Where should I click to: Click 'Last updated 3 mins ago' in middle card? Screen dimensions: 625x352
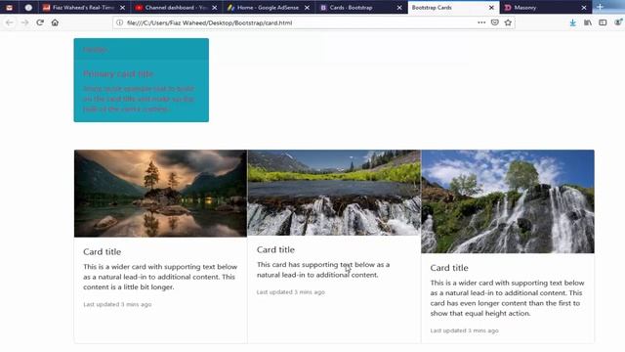pos(291,292)
